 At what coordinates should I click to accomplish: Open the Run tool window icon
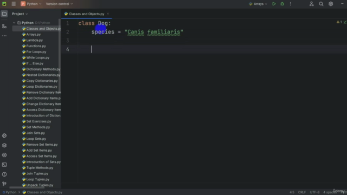click(4, 155)
